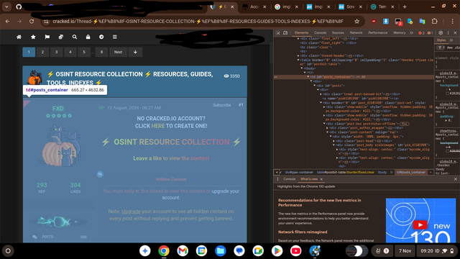Jump to bottom with down-arrow pagination button

click(135, 52)
